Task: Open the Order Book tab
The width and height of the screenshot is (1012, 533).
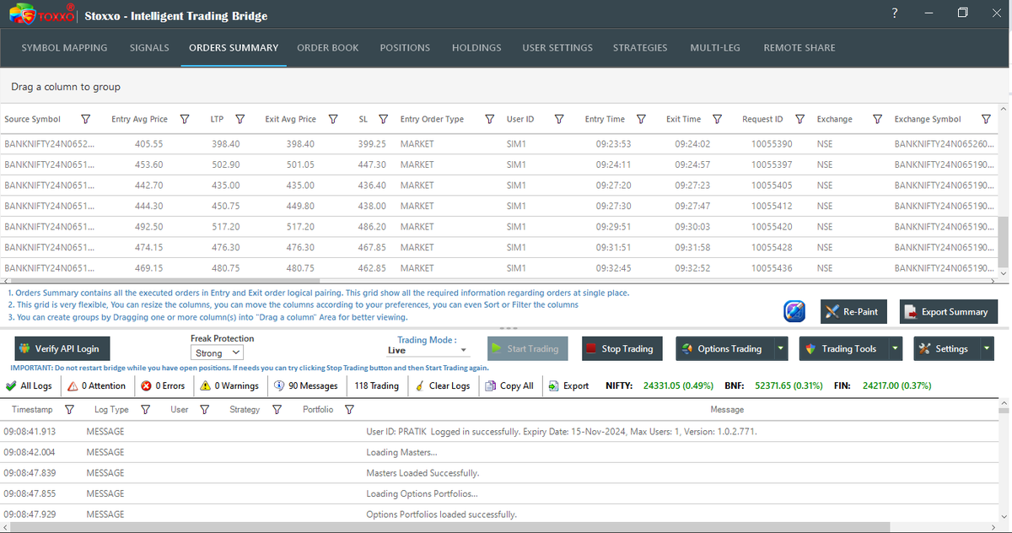Action: click(328, 47)
